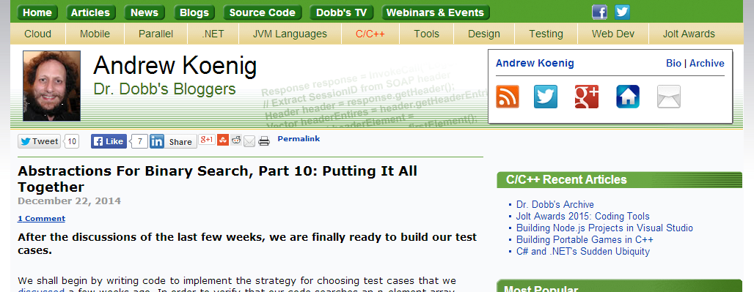Open the Archive link in author box
The image size is (754, 292).
tap(707, 63)
